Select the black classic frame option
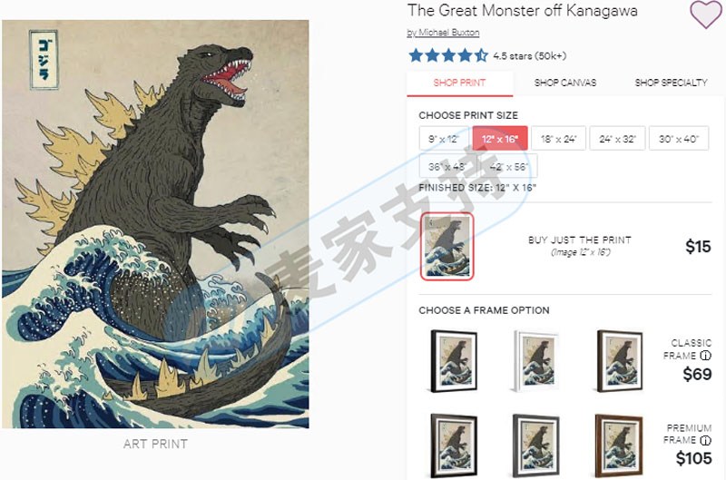 [454, 361]
